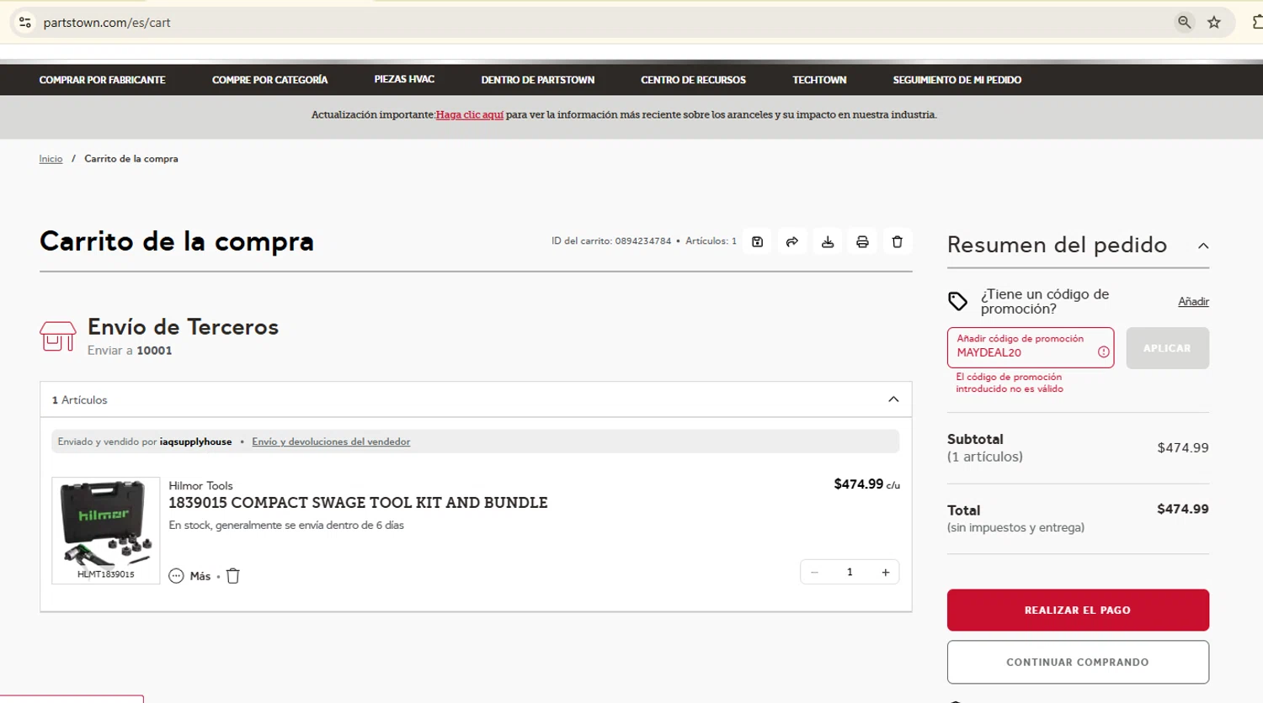Click iaqsupplyhouse seller name

click(x=195, y=441)
